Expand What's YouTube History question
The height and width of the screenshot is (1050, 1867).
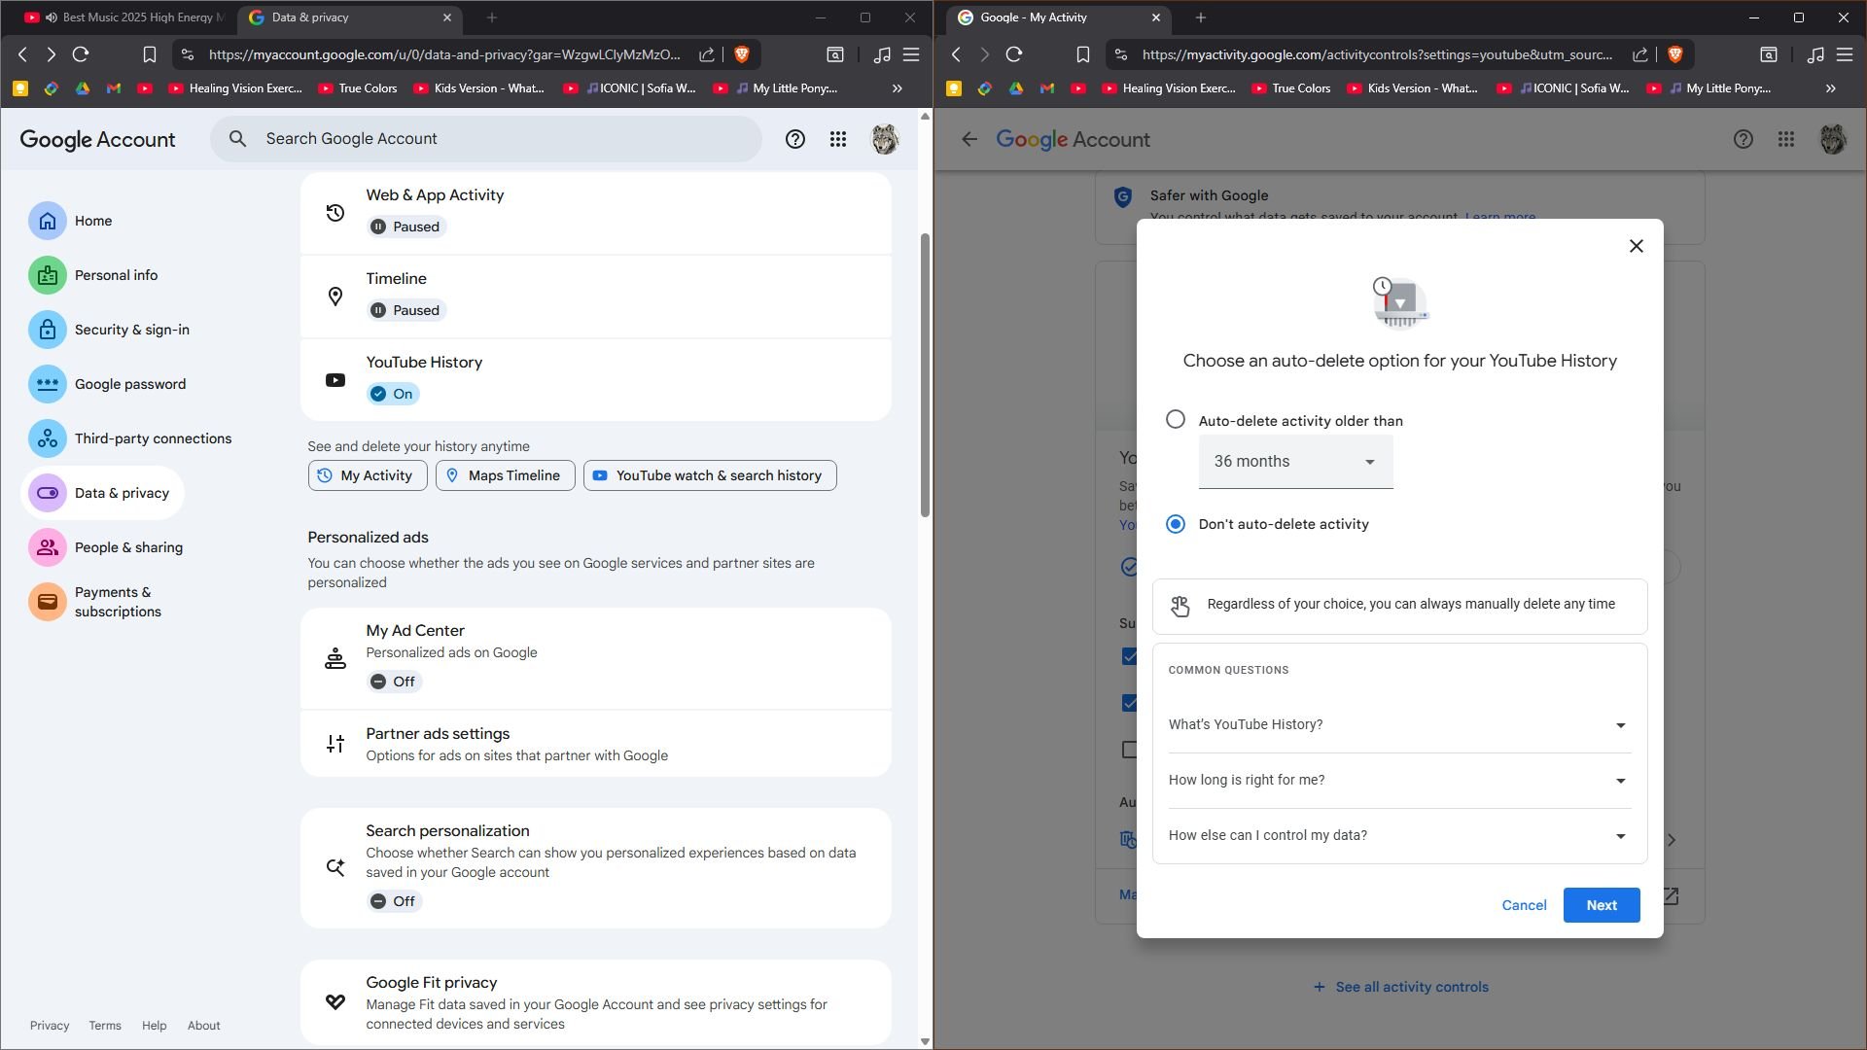tap(1399, 725)
